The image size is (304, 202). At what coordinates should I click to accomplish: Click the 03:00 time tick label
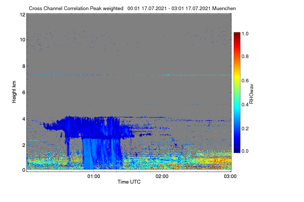(230, 176)
